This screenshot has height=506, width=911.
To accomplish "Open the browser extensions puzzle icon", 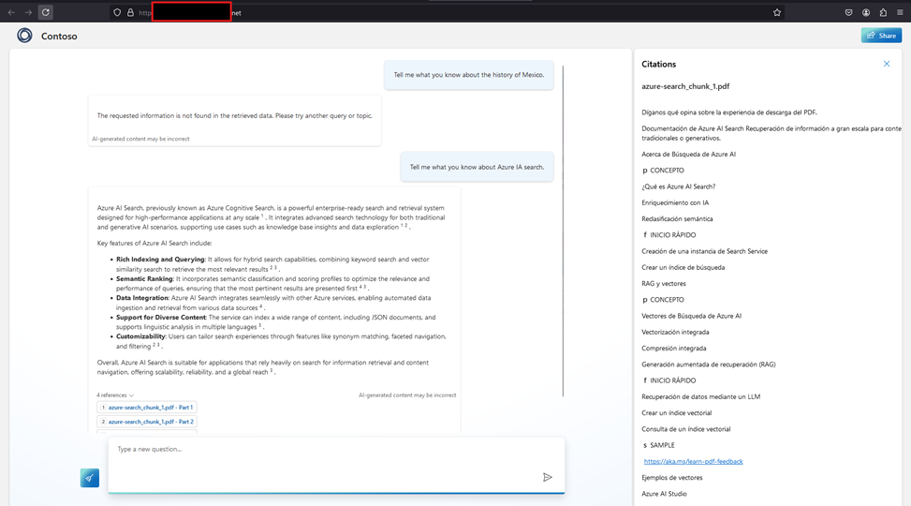I will [x=883, y=12].
